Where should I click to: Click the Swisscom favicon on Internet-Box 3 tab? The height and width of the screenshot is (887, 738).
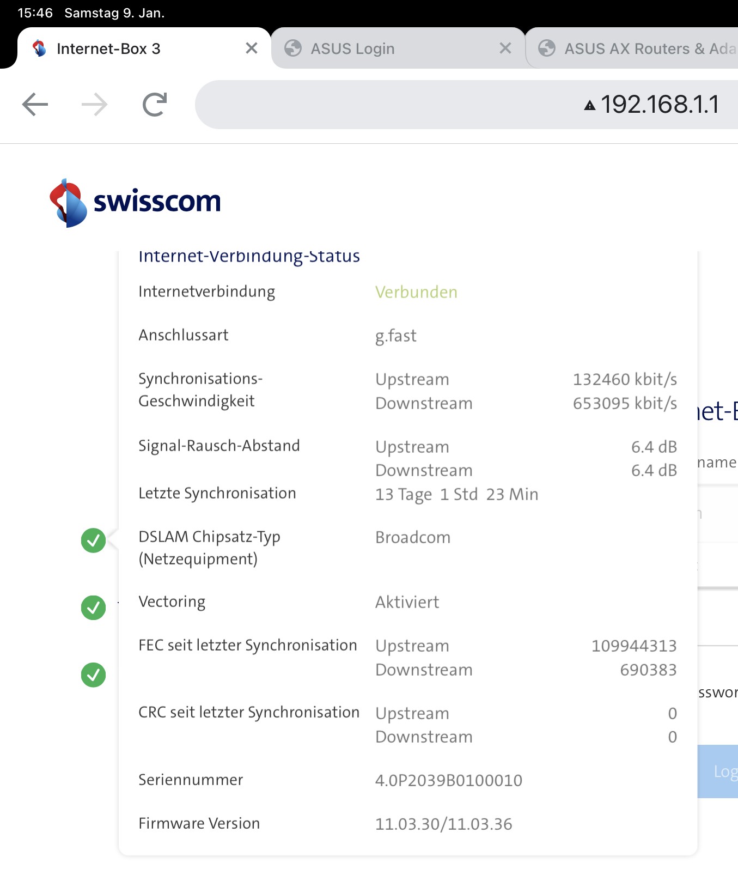[39, 48]
